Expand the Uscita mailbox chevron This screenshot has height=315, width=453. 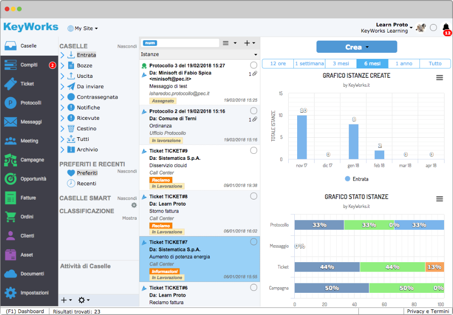pyautogui.click(x=63, y=76)
